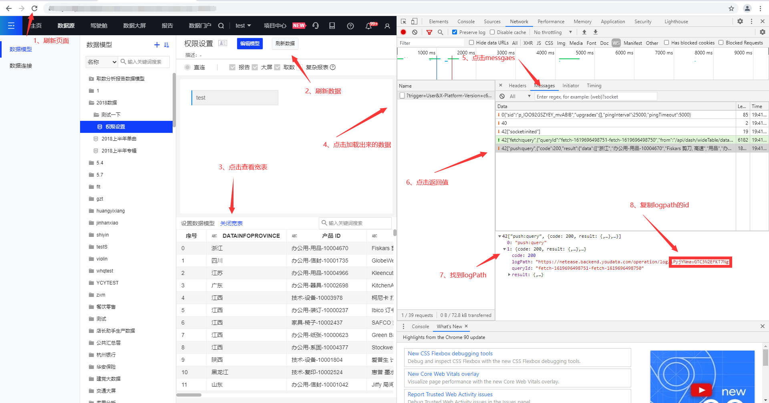Select DevTools inspect element tool

click(404, 22)
